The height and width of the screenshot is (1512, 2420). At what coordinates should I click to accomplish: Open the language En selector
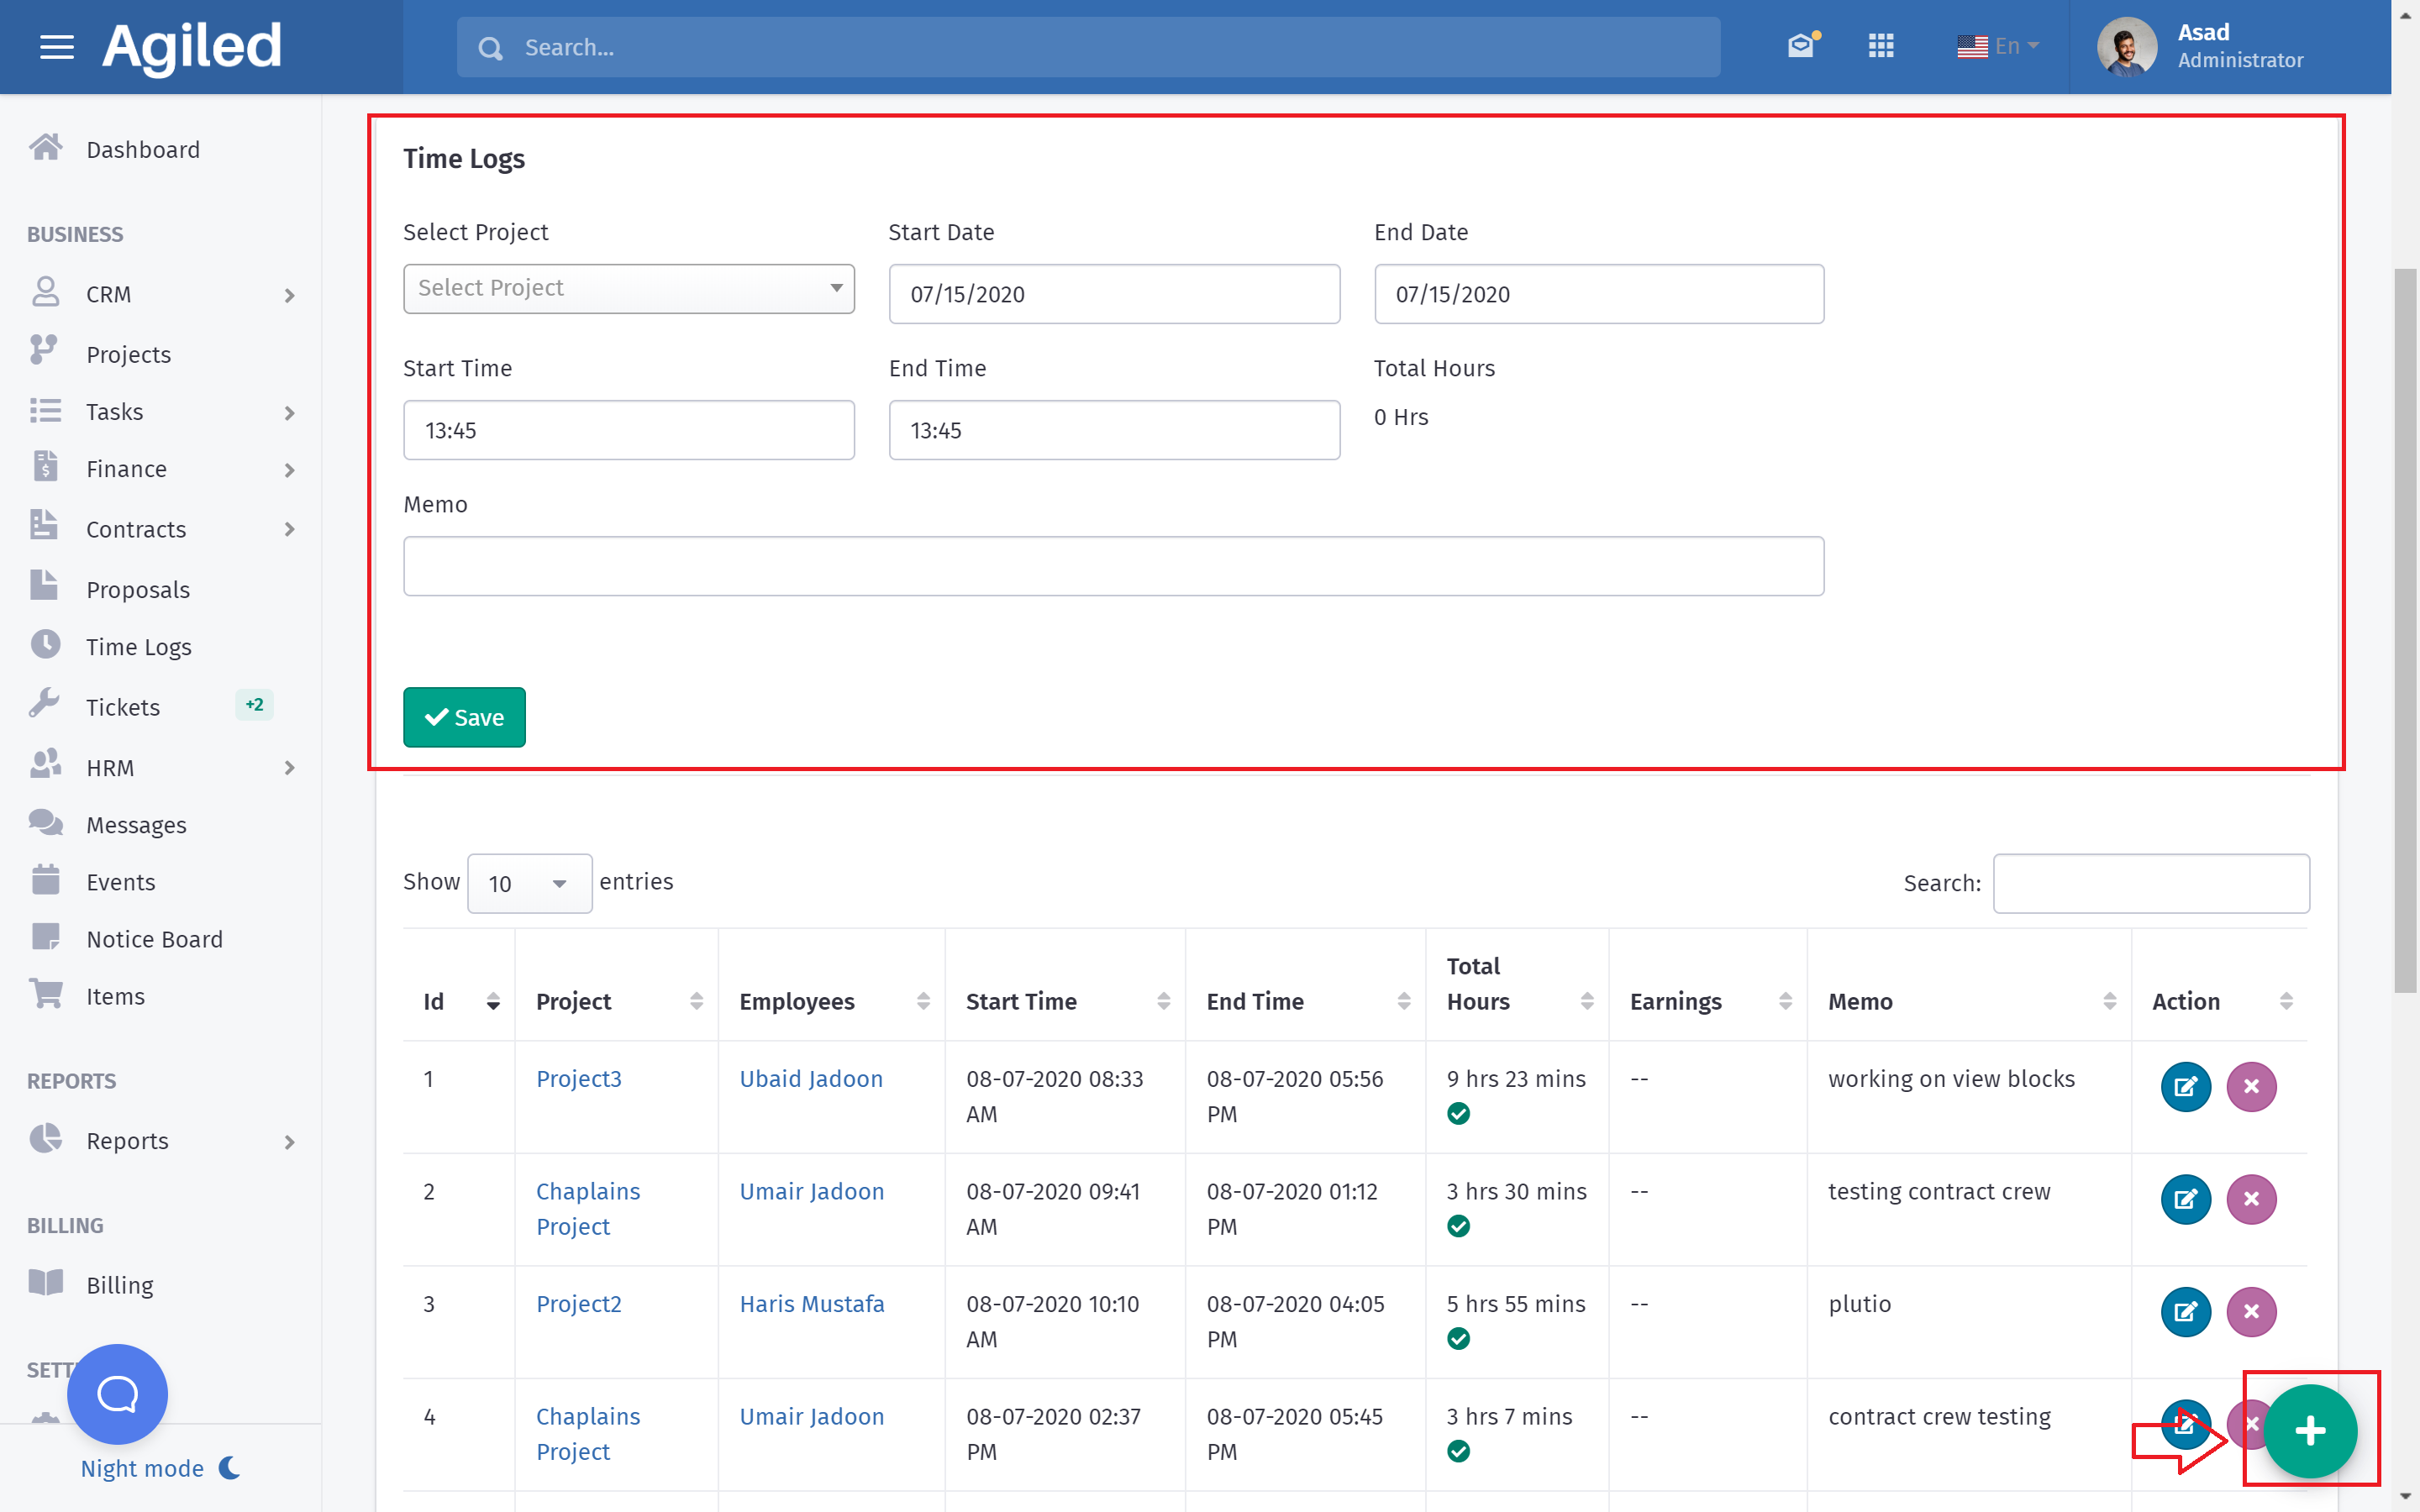pos(1997,46)
